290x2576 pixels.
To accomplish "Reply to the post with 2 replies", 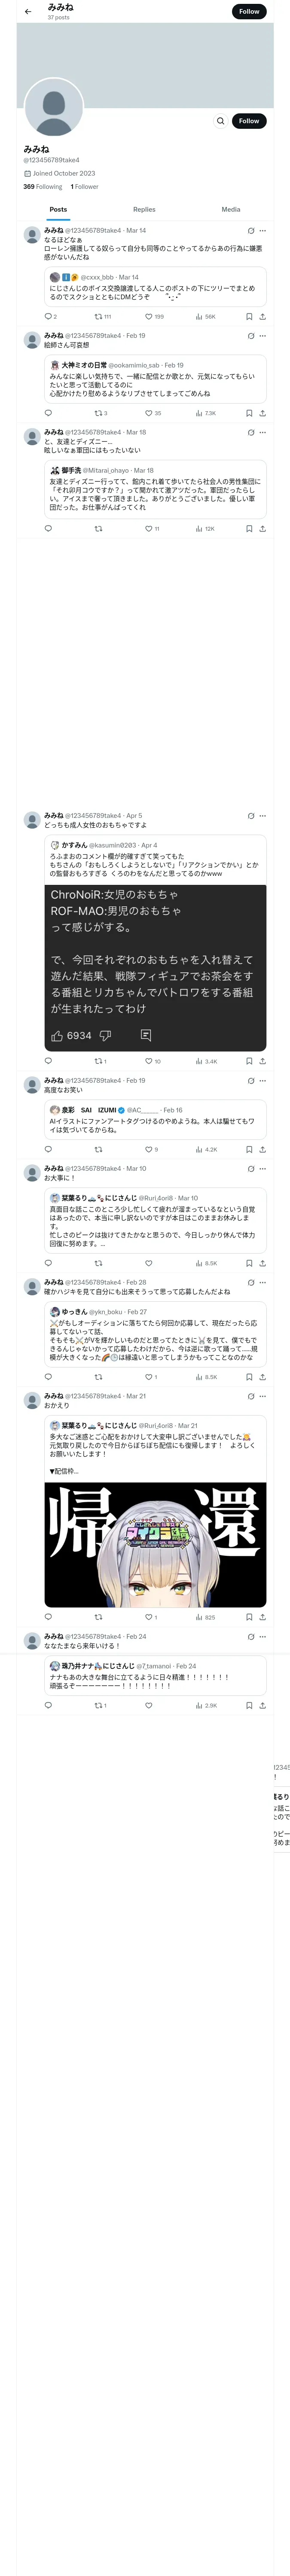I will coord(48,316).
